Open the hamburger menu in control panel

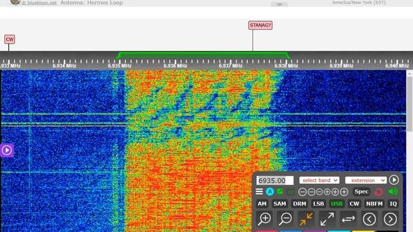click(259, 192)
